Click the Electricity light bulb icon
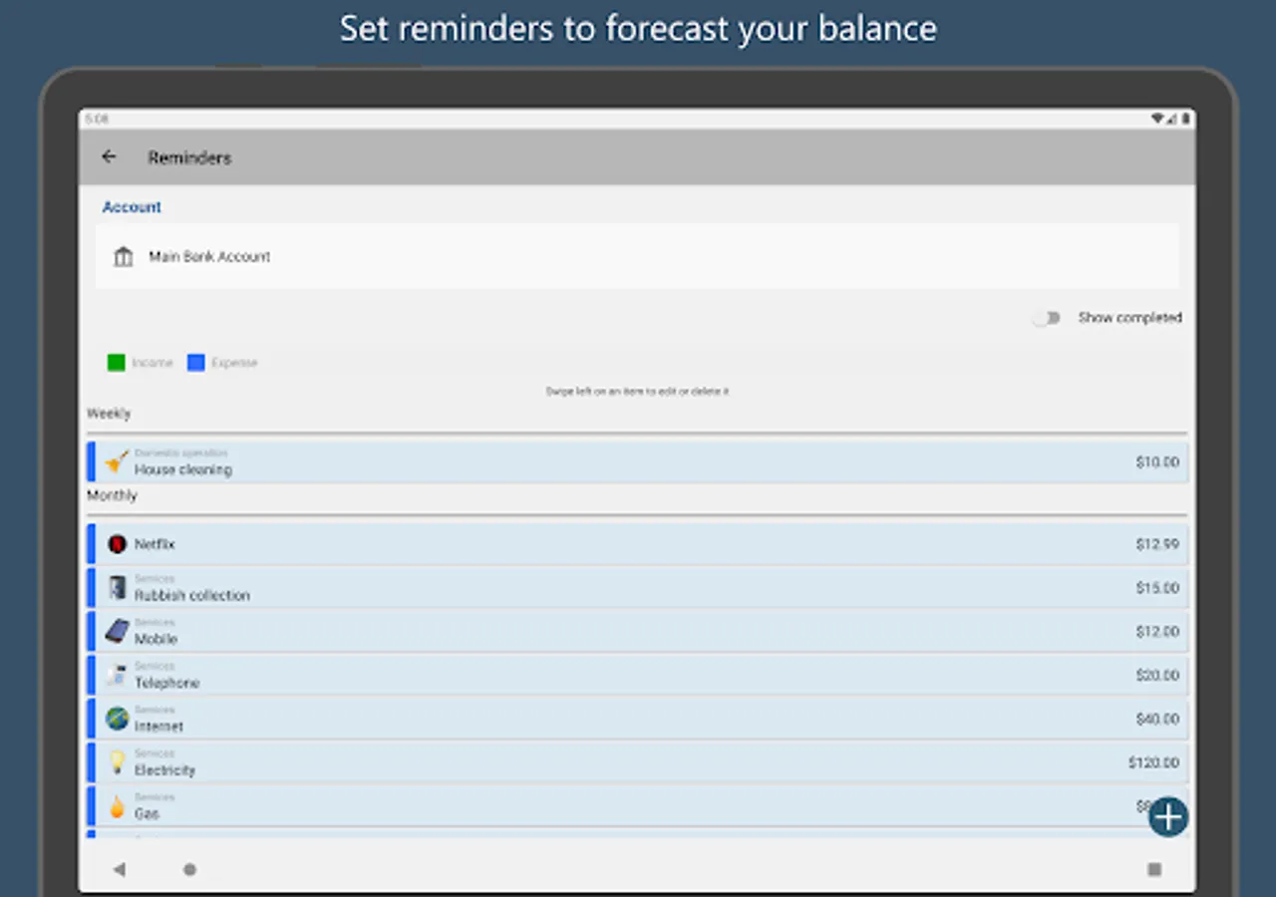Viewport: 1276px width, 897px height. pyautogui.click(x=117, y=762)
